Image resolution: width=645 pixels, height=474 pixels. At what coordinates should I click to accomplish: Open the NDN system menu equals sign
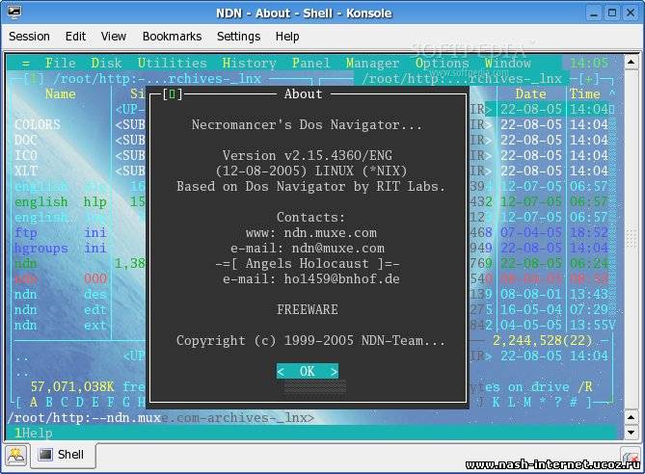click(x=25, y=64)
